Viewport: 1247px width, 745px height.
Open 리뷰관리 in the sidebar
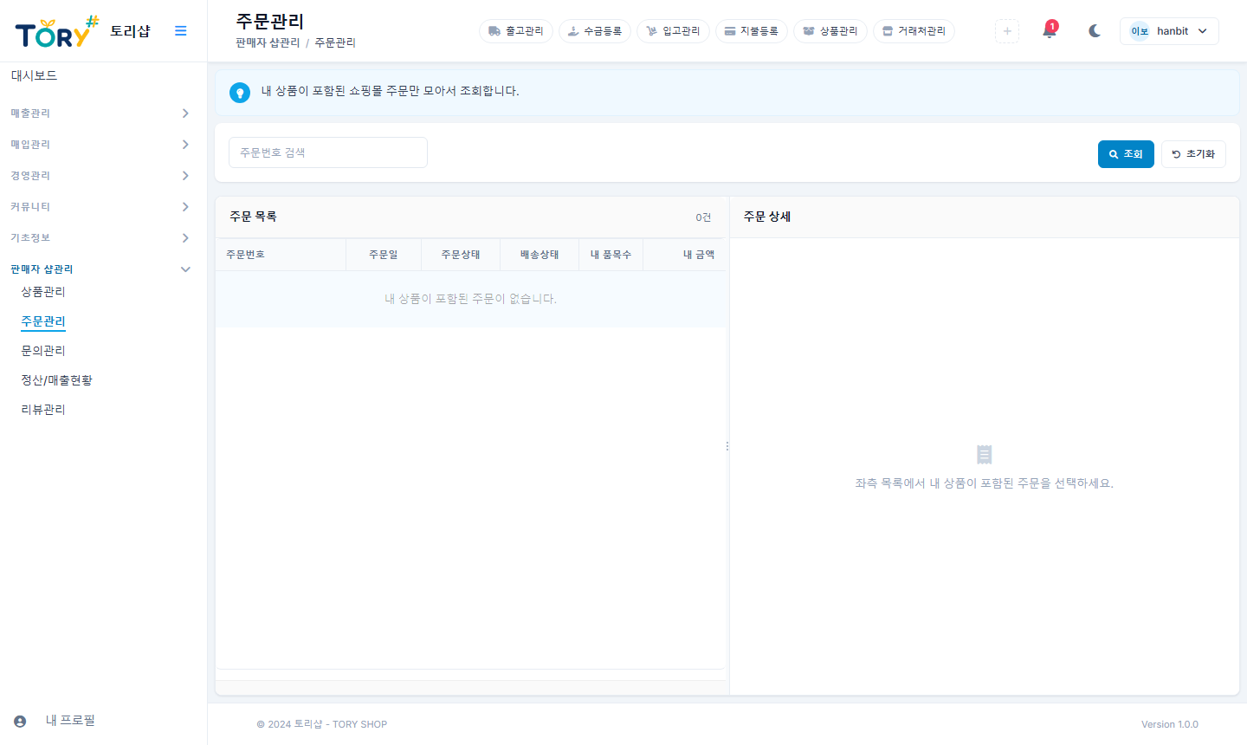coord(43,410)
